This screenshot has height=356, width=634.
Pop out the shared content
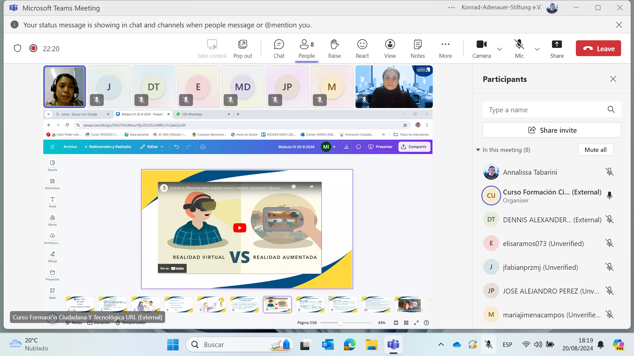click(242, 48)
